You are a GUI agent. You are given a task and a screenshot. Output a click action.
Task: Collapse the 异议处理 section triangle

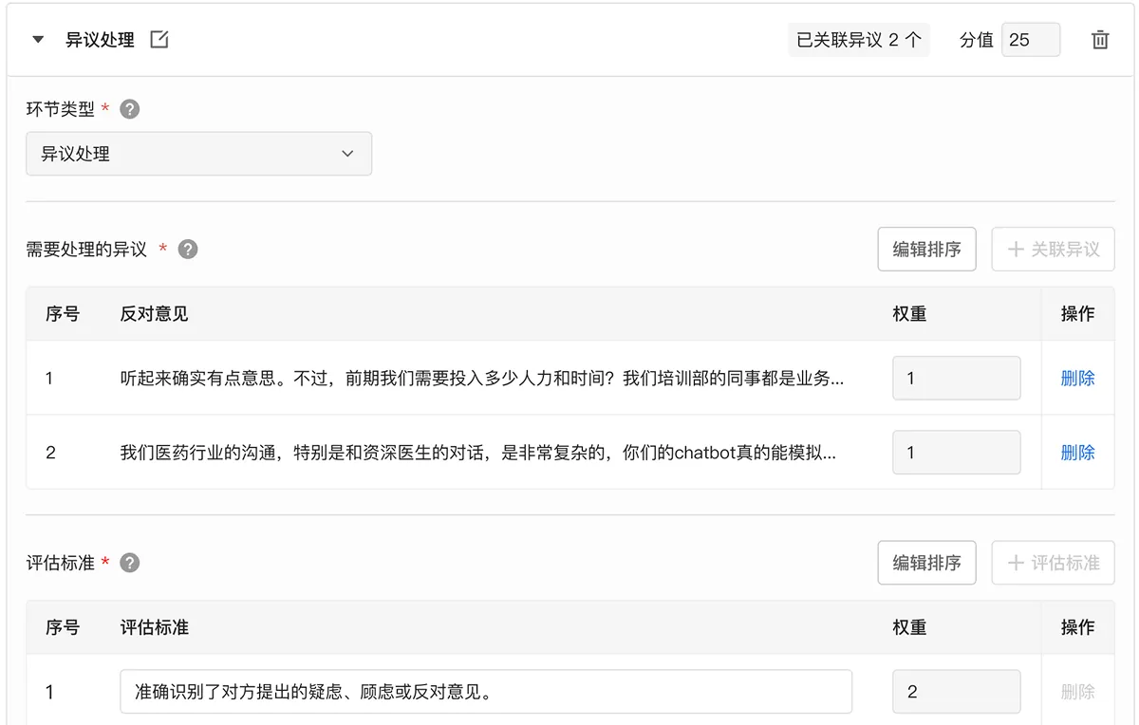(38, 40)
